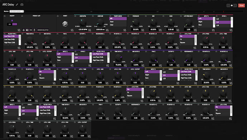The image size is (247, 140).
Task: Click the mapping icon next to TIME RATIO 1 value
Action: pyautogui.click(x=37, y=48)
